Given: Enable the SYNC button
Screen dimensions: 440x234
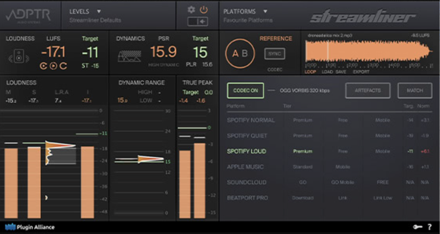Looking at the screenshot, I should [x=275, y=54].
